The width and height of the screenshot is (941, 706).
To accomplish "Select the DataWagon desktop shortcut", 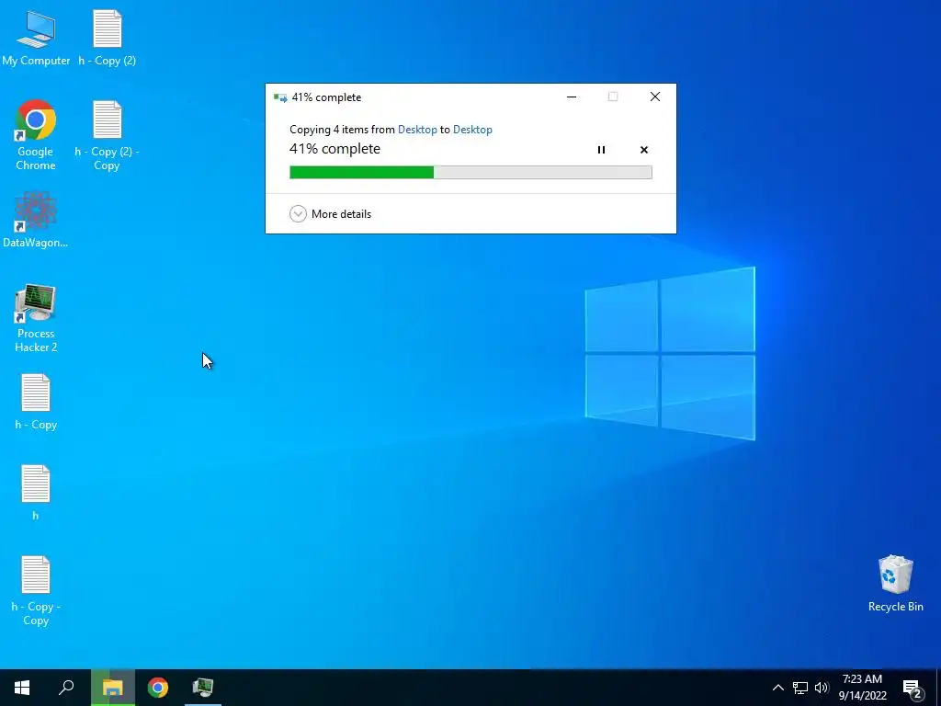I will [x=36, y=220].
